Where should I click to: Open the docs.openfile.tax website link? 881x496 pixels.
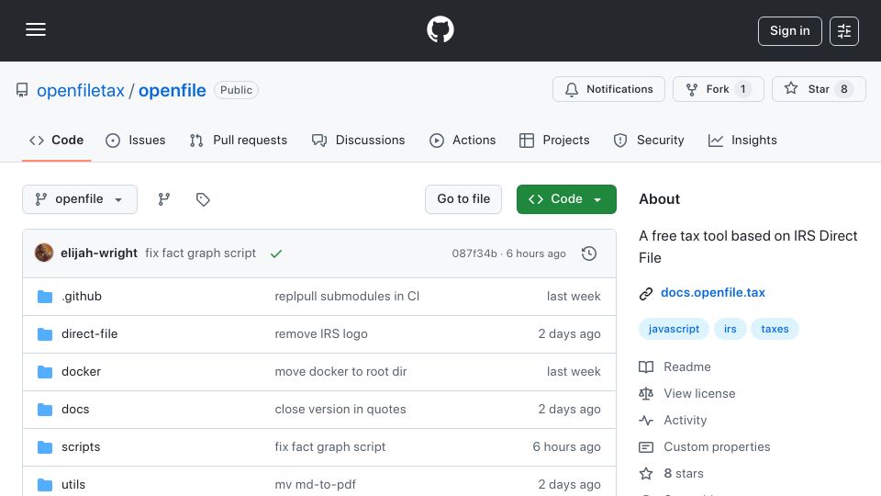coord(712,292)
